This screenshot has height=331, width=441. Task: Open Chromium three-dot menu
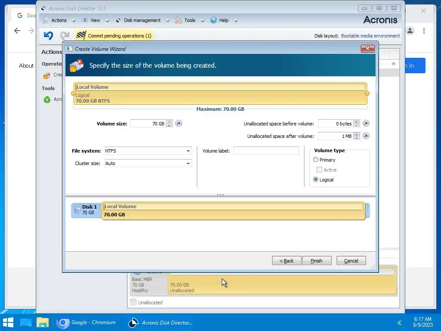coord(424,31)
